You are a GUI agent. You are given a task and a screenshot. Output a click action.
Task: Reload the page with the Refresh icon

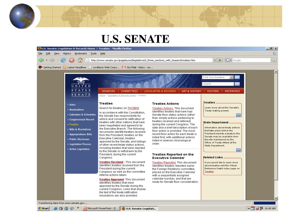(63, 60)
